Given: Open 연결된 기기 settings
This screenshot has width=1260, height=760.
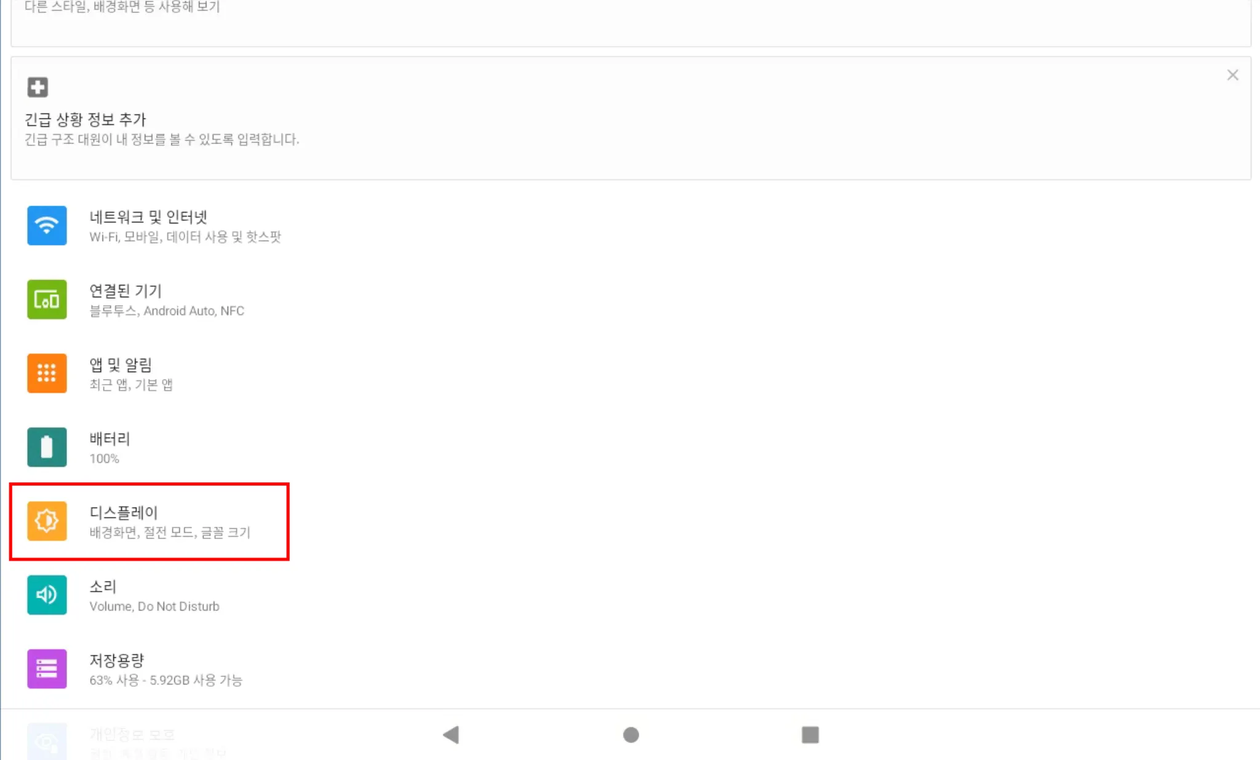Looking at the screenshot, I should [630, 300].
